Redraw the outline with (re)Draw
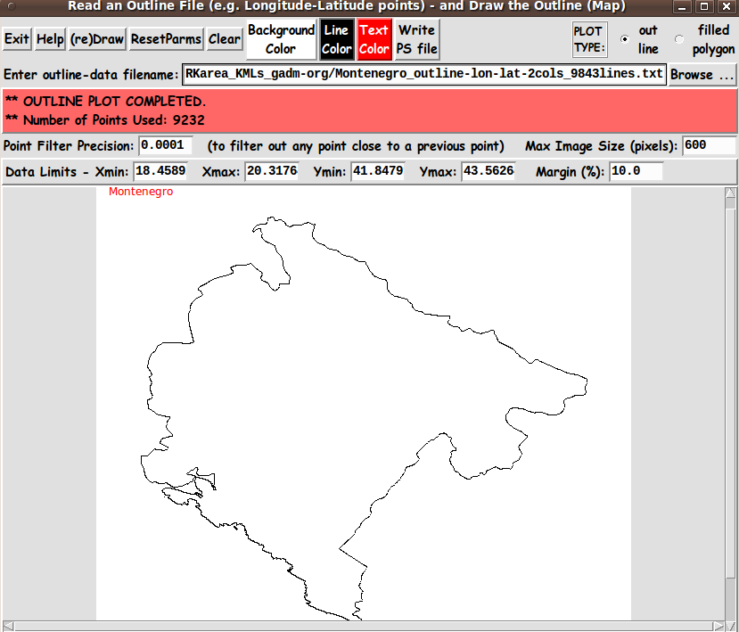 point(97,39)
